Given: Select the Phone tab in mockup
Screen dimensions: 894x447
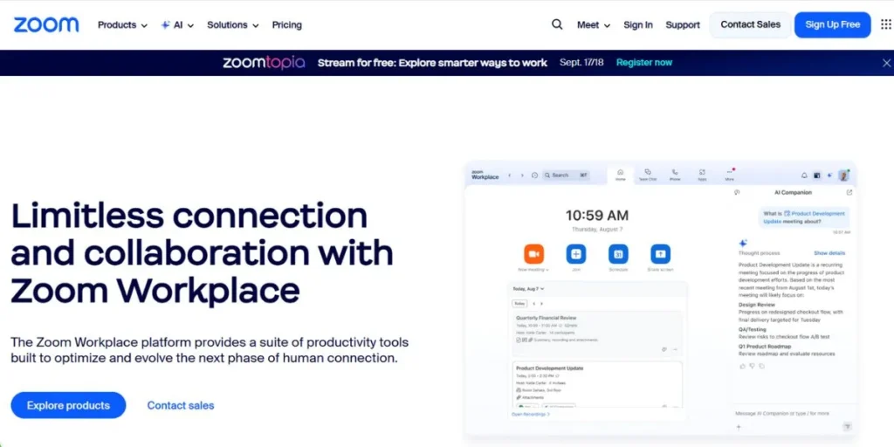Looking at the screenshot, I should (675, 175).
